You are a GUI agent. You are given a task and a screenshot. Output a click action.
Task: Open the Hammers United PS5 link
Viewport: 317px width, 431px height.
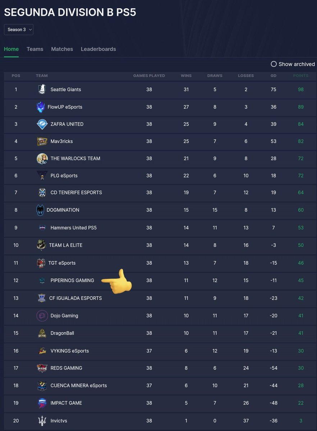click(x=73, y=228)
